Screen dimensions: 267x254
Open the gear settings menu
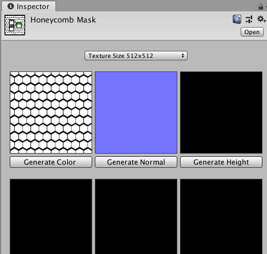click(261, 19)
